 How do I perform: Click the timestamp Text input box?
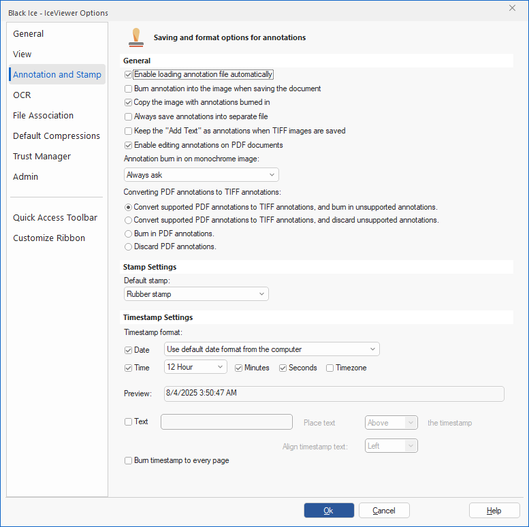click(x=227, y=421)
